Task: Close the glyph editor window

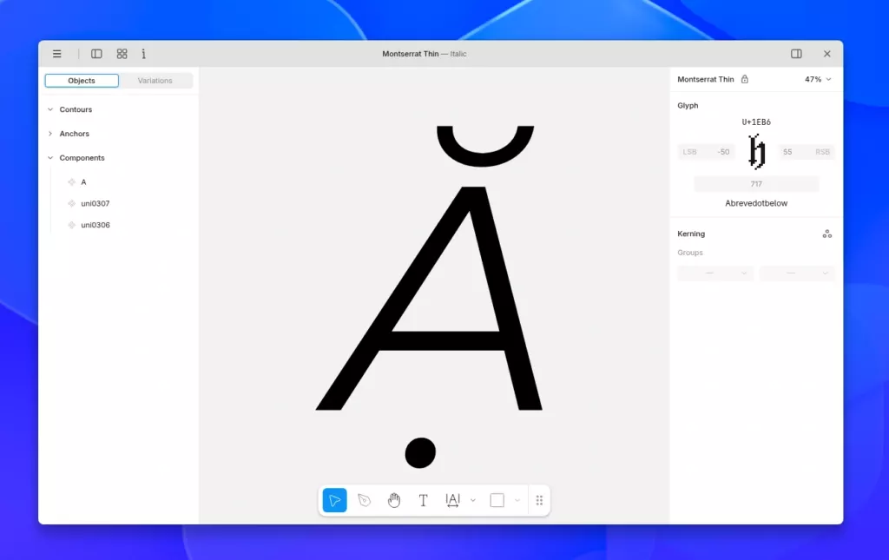Action: click(826, 54)
